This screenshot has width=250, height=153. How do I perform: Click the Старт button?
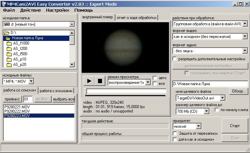(235, 126)
